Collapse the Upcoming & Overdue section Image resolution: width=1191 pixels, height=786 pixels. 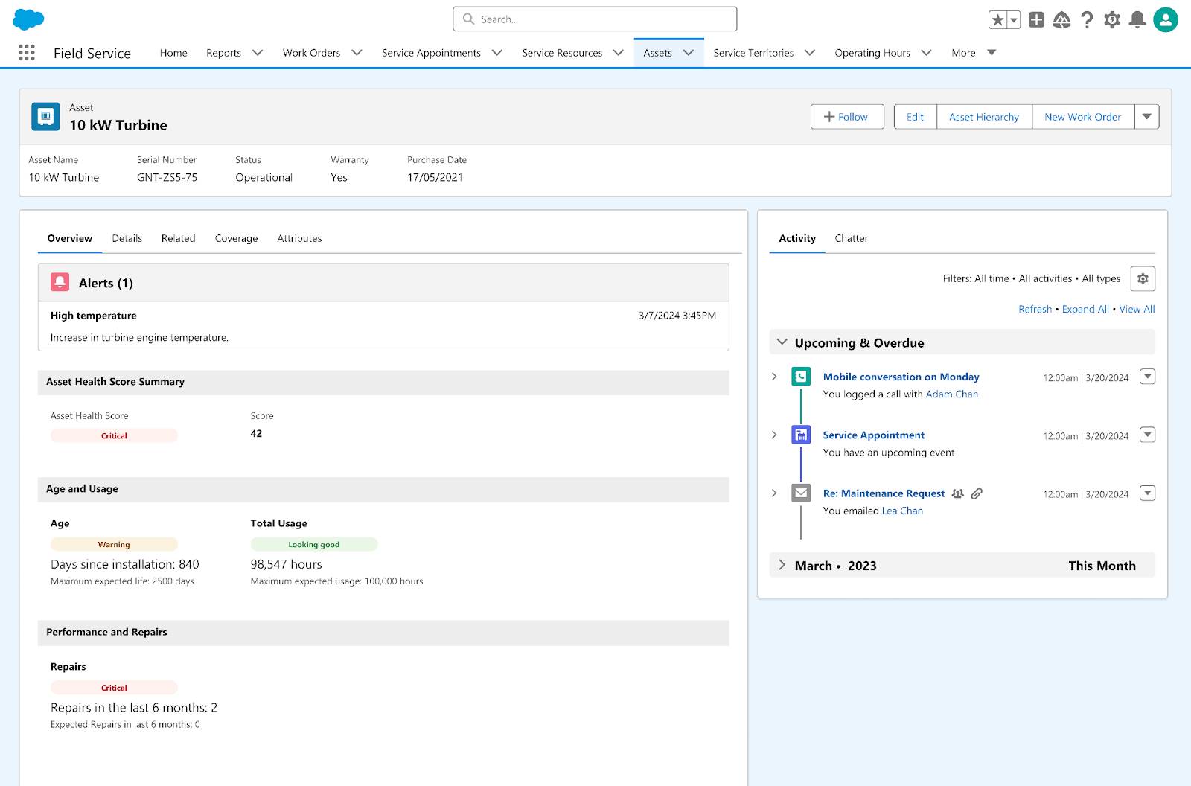click(782, 342)
